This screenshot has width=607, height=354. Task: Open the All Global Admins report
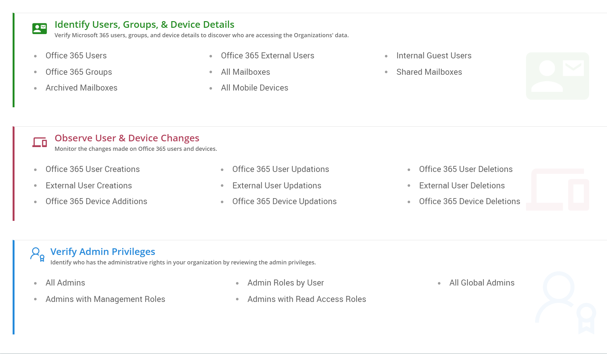pos(482,283)
